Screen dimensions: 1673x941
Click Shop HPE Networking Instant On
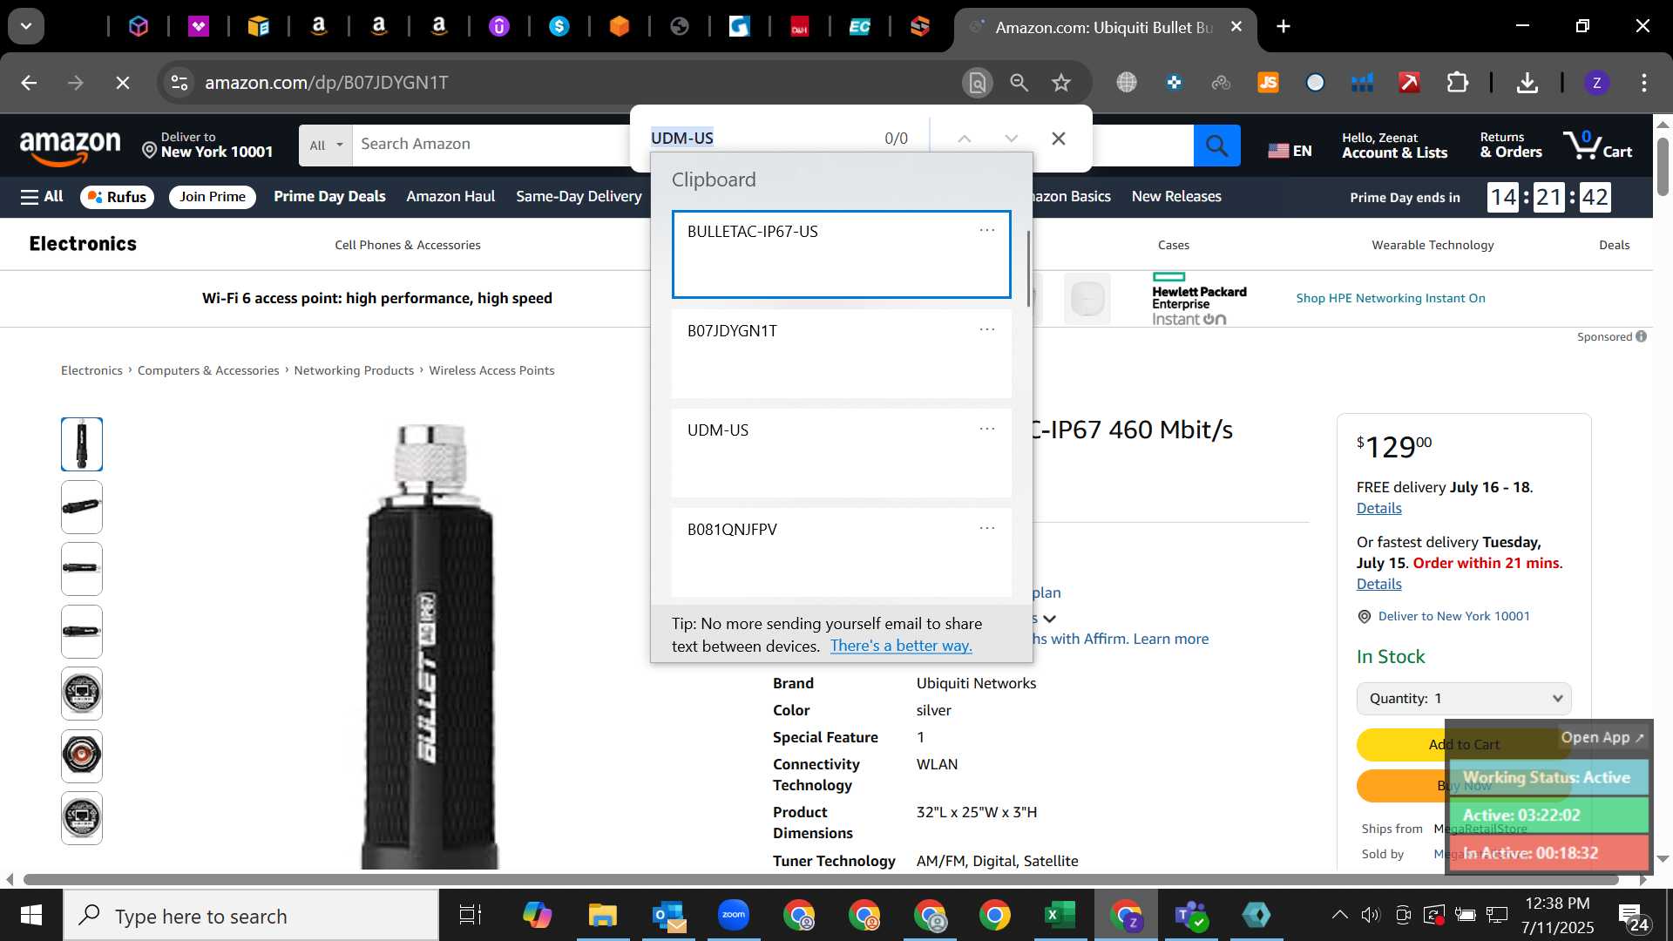(1391, 298)
